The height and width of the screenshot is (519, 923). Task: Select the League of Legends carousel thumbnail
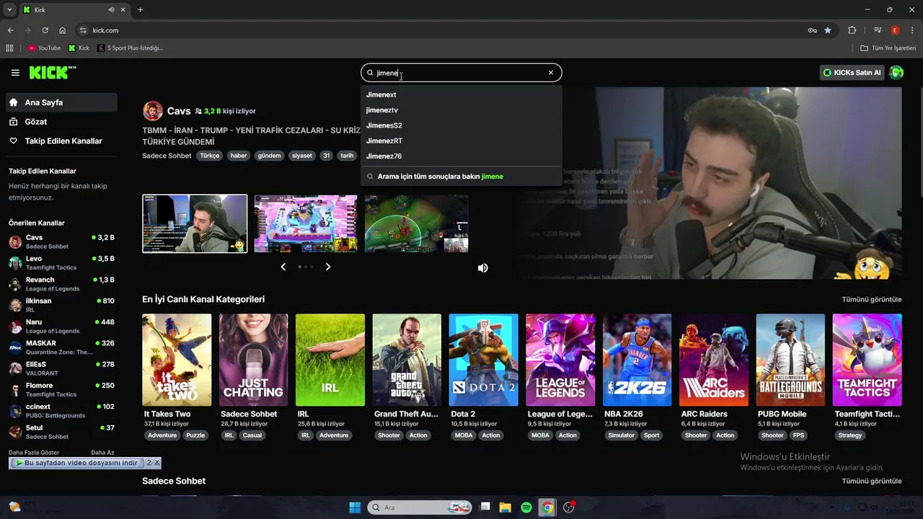tap(416, 223)
